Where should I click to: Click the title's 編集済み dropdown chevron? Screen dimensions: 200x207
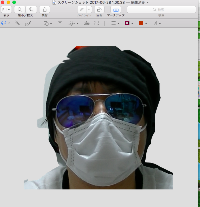pos(148,2)
